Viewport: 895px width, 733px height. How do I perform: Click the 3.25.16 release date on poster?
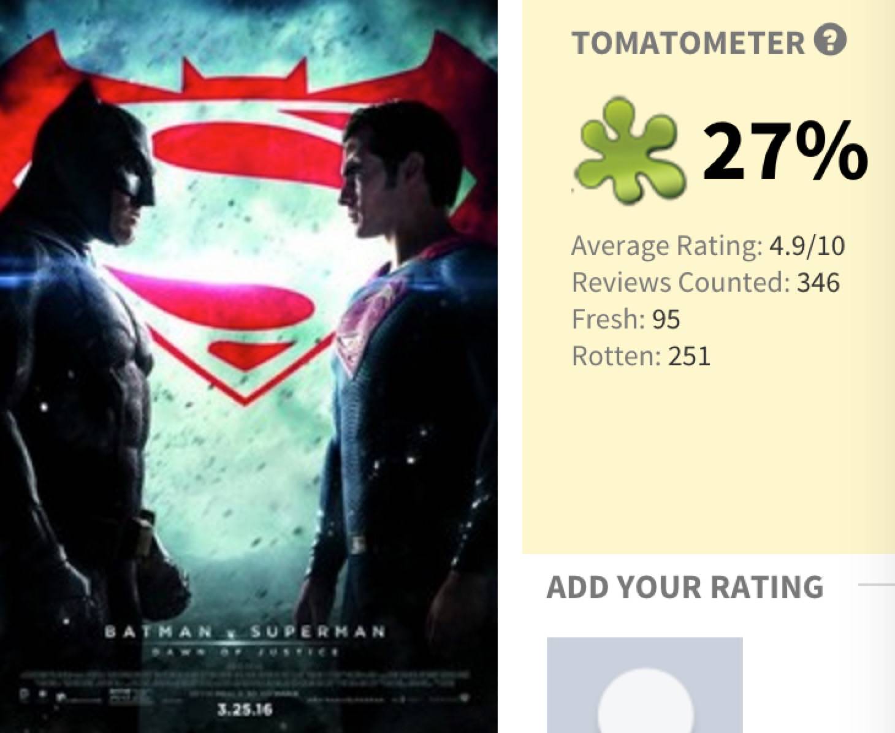pos(245,710)
